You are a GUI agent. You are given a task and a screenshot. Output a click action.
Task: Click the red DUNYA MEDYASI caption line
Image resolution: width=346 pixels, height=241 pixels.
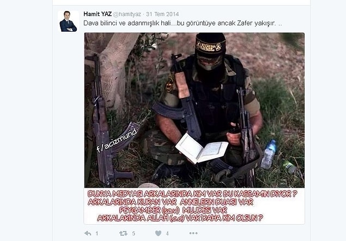[192, 194]
